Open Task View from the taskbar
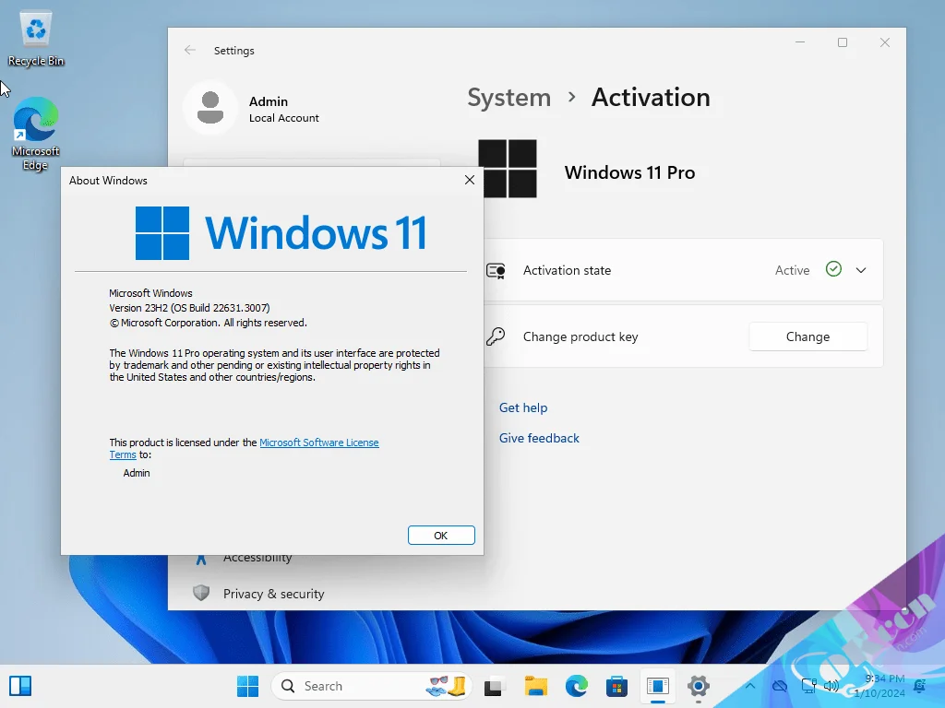Viewport: 945px width, 708px height. pos(494,686)
